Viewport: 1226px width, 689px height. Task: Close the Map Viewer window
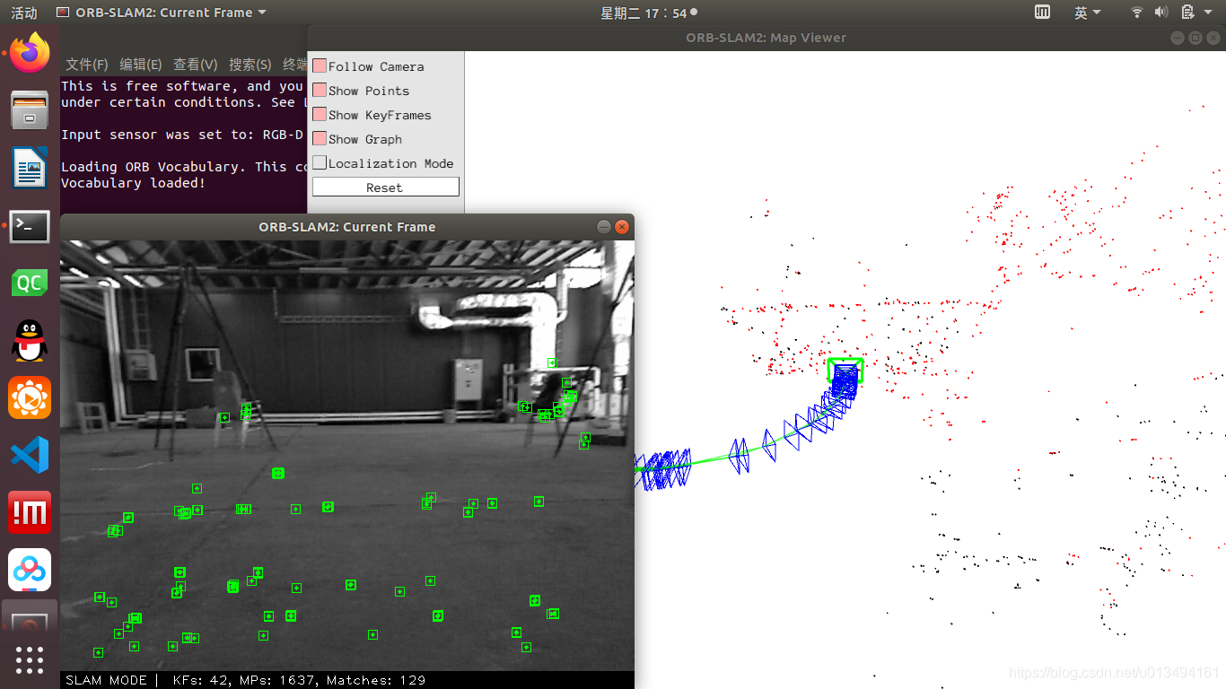(1213, 38)
